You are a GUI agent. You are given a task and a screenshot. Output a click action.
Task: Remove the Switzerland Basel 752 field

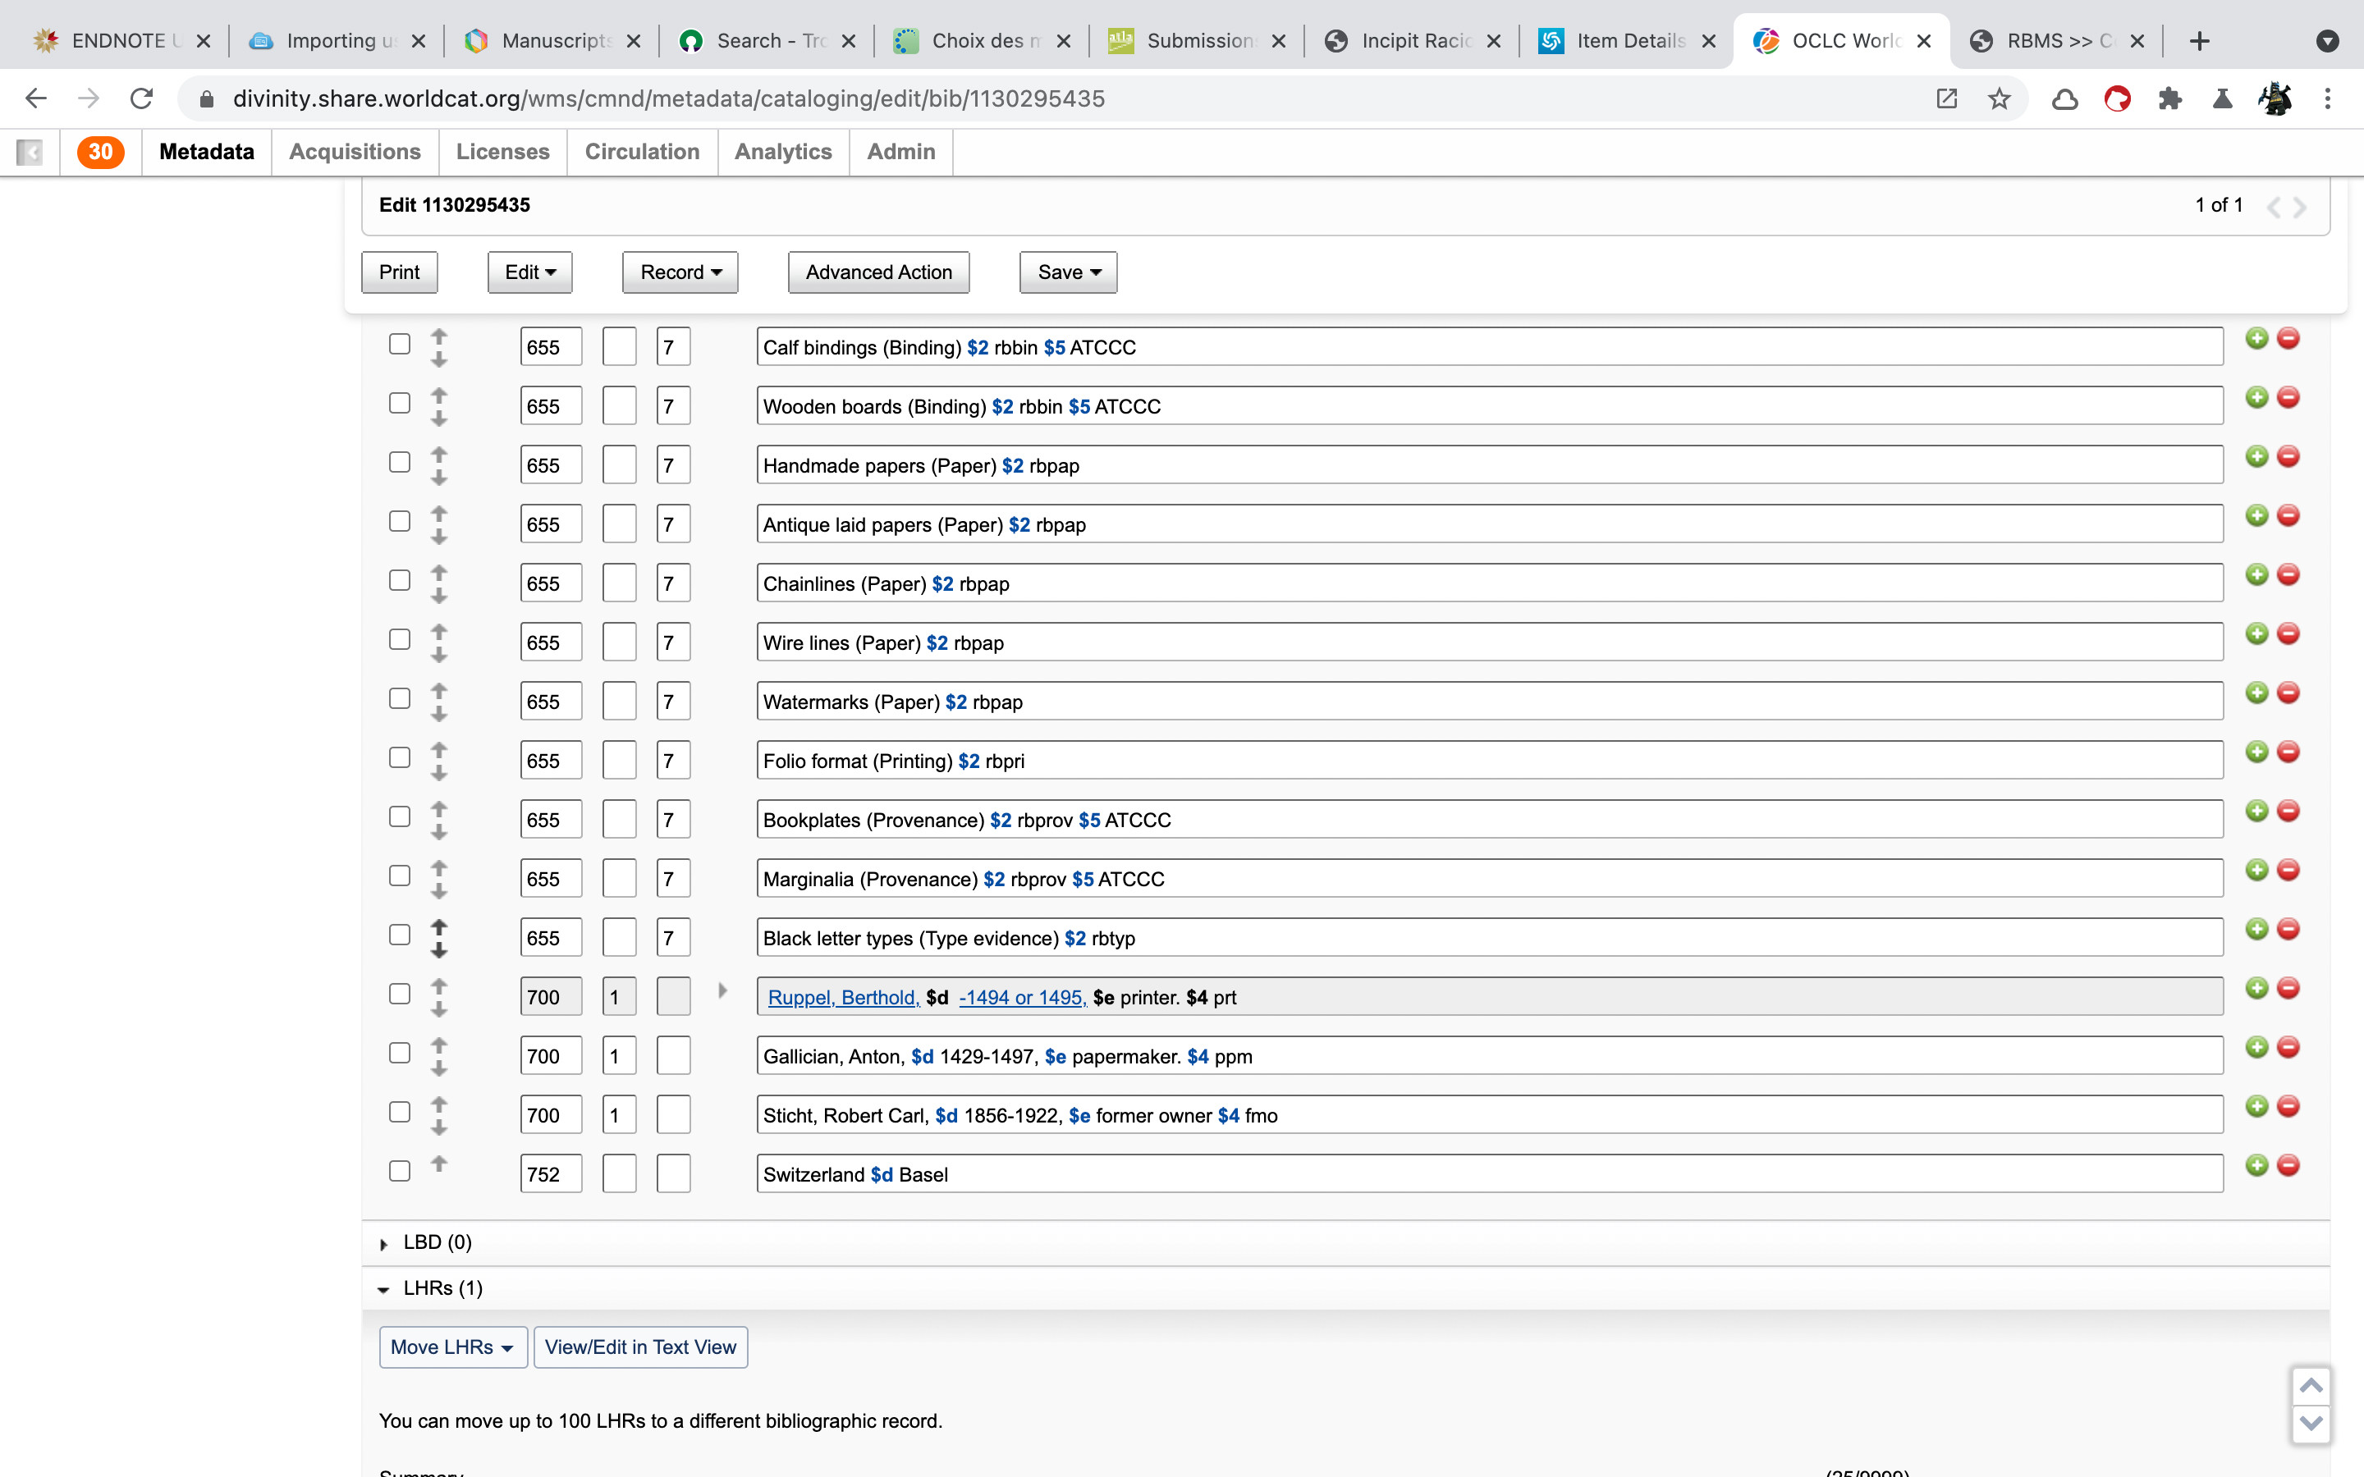tap(2288, 1165)
